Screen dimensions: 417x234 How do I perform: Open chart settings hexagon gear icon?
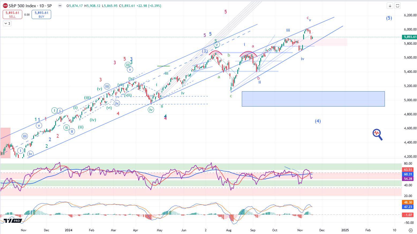coord(411,230)
